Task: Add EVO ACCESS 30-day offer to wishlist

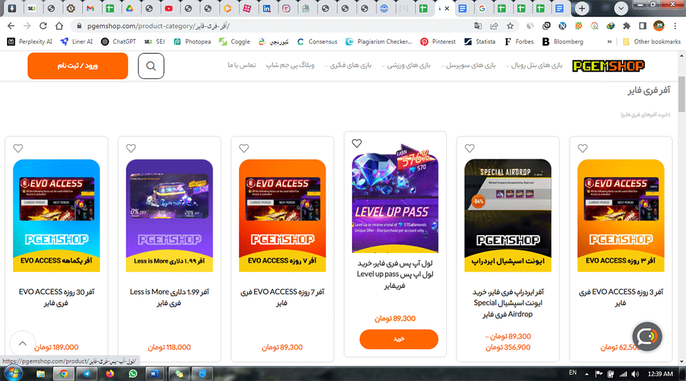Action: tap(18, 149)
